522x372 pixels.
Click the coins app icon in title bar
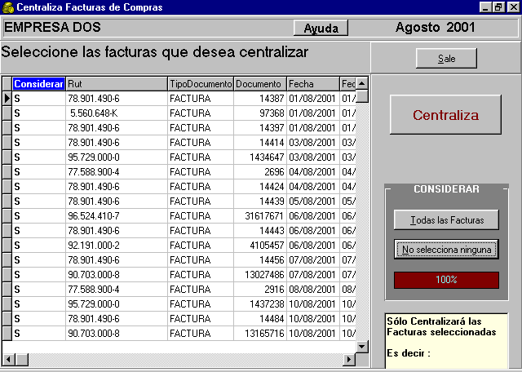[7, 7]
